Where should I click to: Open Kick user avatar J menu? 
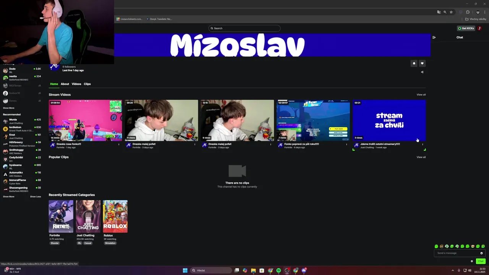pyautogui.click(x=479, y=28)
